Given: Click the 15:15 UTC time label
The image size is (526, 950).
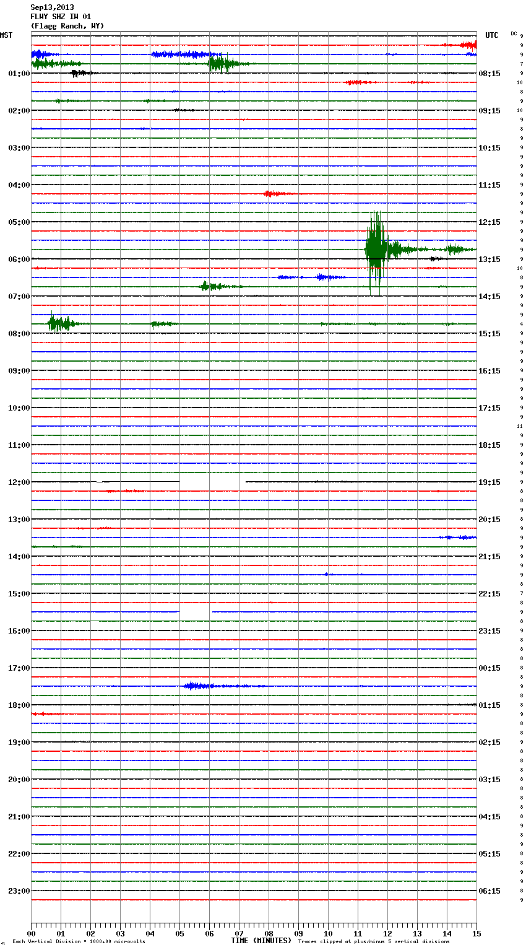Looking at the screenshot, I should point(489,334).
